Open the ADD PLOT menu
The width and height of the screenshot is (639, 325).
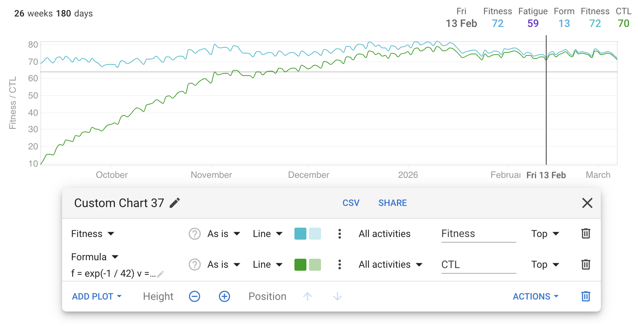coord(97,297)
